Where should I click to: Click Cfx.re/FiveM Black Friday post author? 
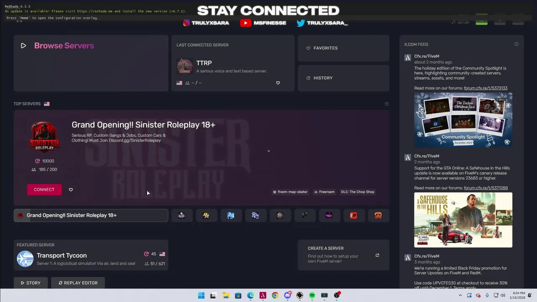tap(427, 256)
